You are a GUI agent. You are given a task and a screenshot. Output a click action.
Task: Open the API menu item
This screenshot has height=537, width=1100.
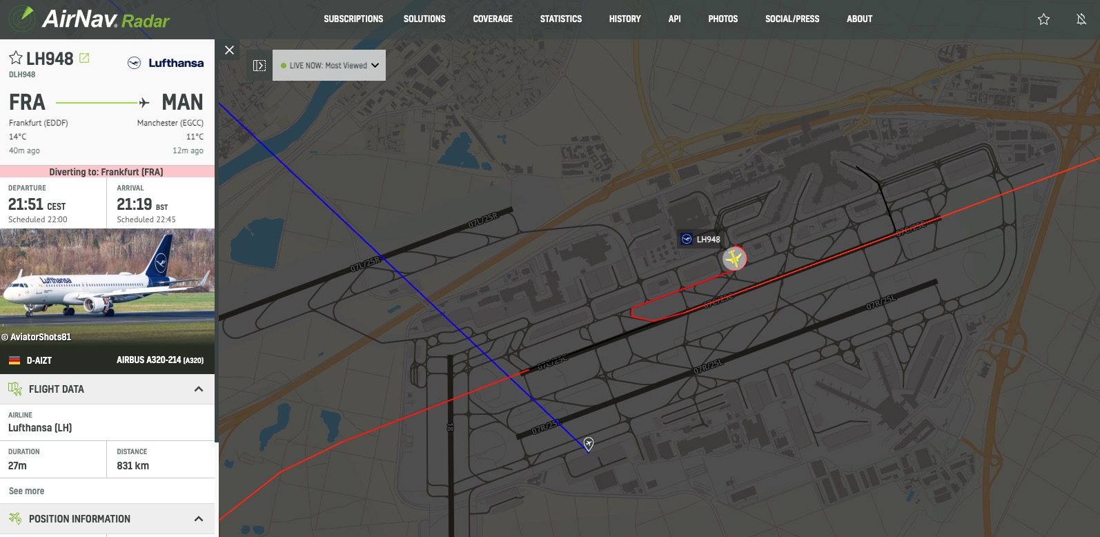[675, 19]
